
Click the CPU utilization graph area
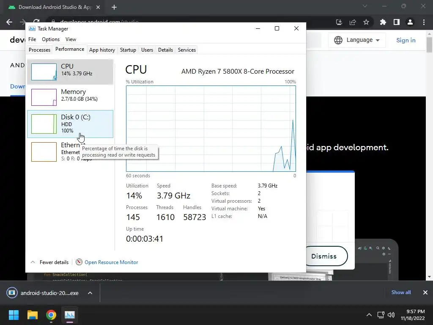point(211,129)
